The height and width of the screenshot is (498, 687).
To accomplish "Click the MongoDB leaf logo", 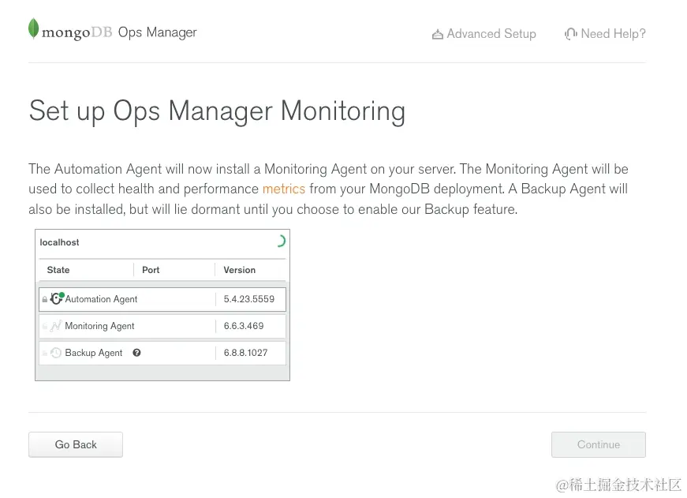I will pyautogui.click(x=33, y=28).
